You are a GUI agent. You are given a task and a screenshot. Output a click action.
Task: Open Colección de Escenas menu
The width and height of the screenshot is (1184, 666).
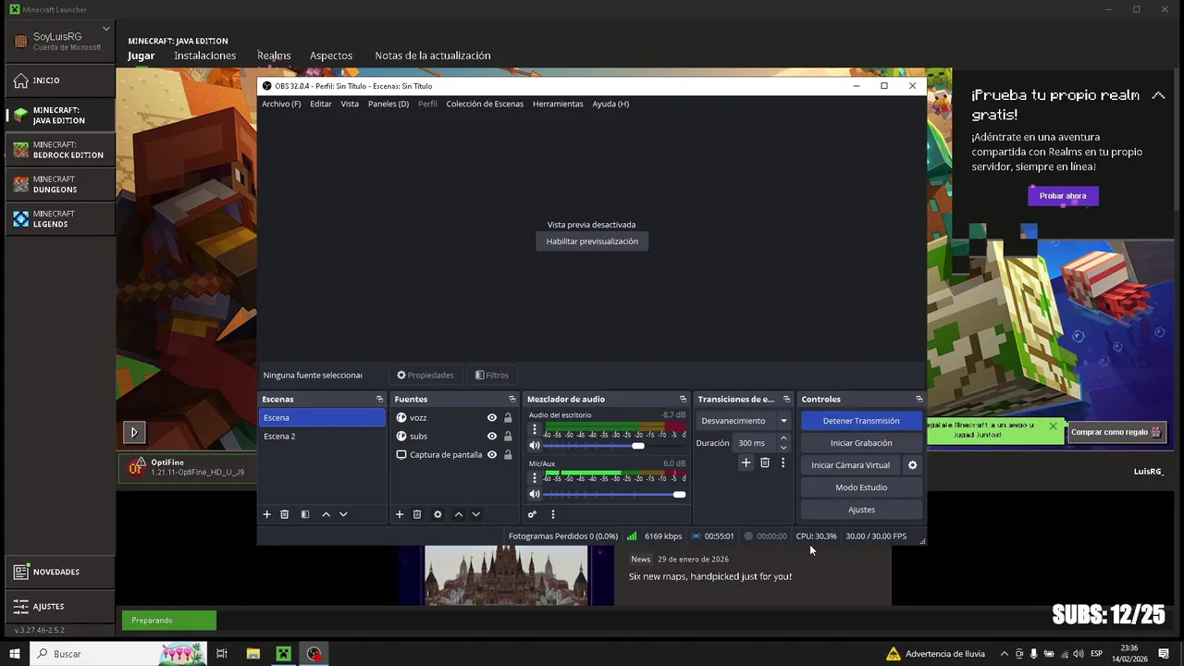485,104
